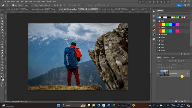Enable Show Transform Controls checkbox
This screenshot has height=108, width=192.
point(34,5)
